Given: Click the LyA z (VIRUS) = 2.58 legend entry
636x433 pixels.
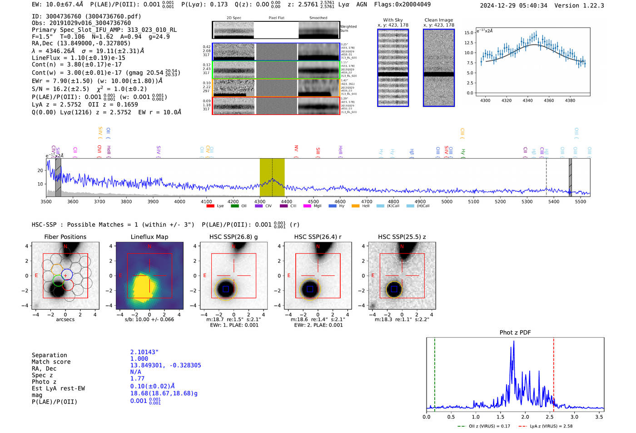Looking at the screenshot, I should [545, 426].
